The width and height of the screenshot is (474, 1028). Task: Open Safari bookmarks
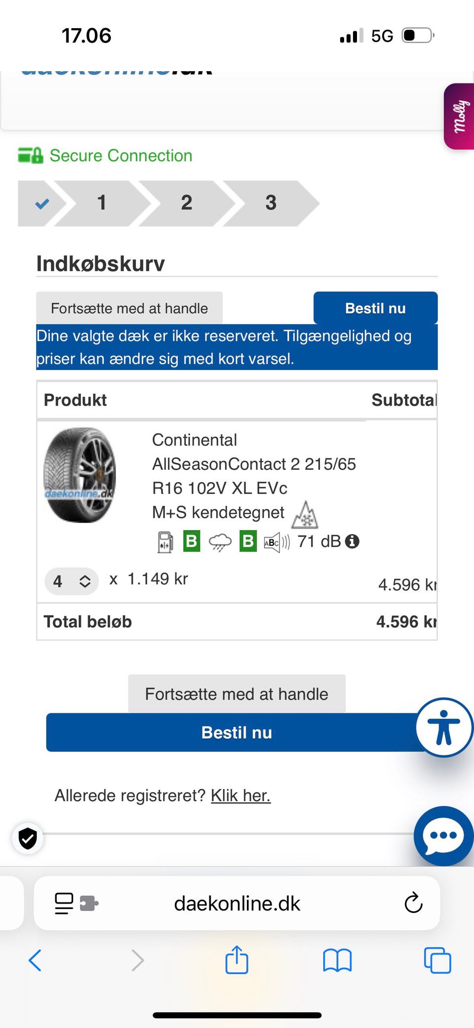[x=337, y=960]
